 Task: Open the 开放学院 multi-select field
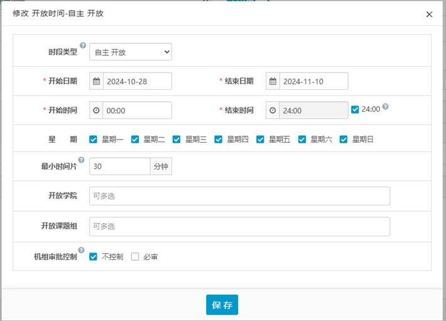coord(239,196)
